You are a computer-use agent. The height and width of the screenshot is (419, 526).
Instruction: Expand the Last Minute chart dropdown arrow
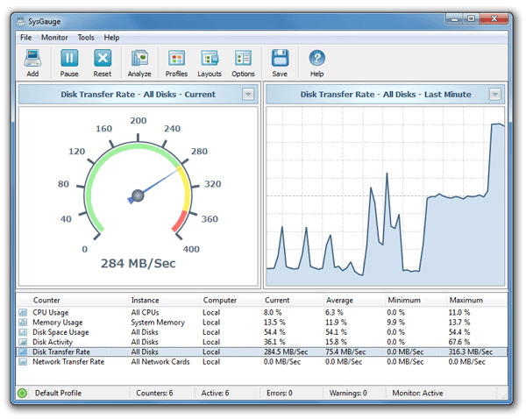495,95
